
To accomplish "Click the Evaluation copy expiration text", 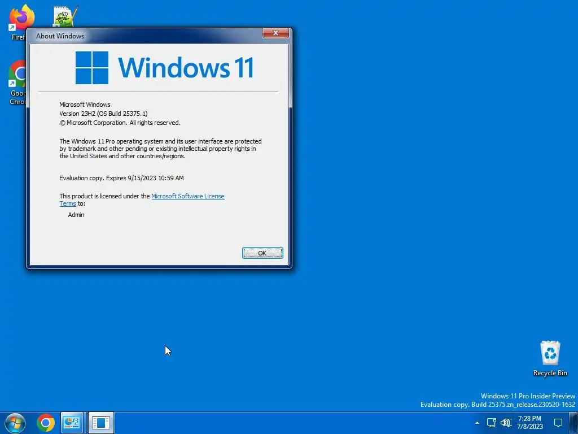I will pyautogui.click(x=121, y=178).
